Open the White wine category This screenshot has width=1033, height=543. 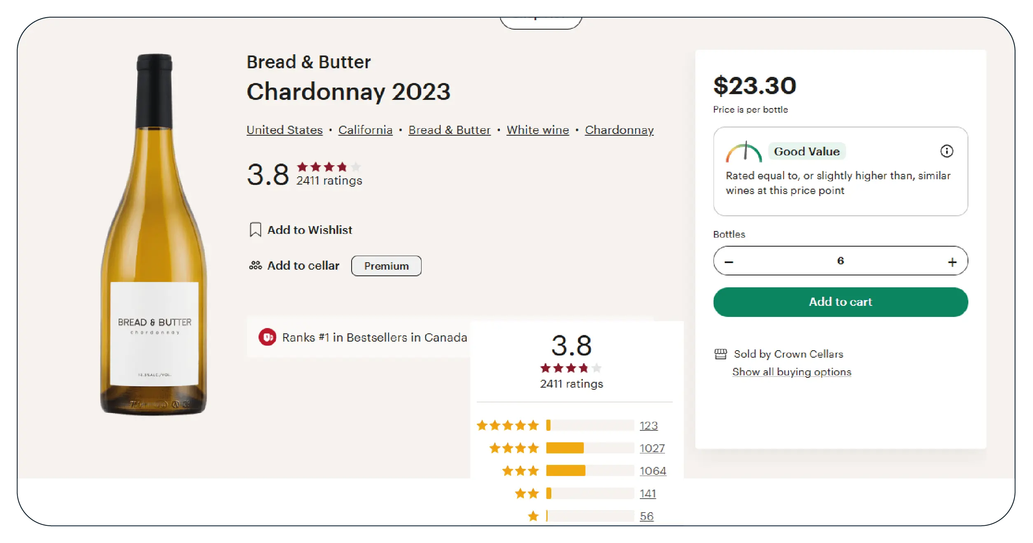pos(537,130)
